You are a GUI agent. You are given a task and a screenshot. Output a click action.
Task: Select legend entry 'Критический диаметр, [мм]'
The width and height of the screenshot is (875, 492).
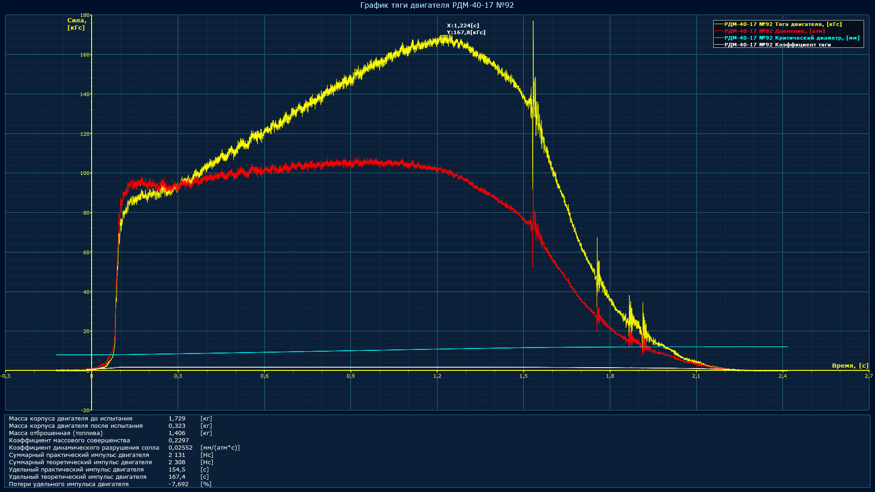[792, 38]
